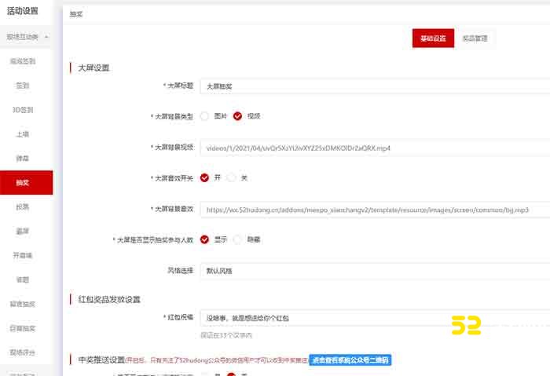Open the 上墙 sidebar item
Screen dimensions: 550x376
tap(23, 134)
